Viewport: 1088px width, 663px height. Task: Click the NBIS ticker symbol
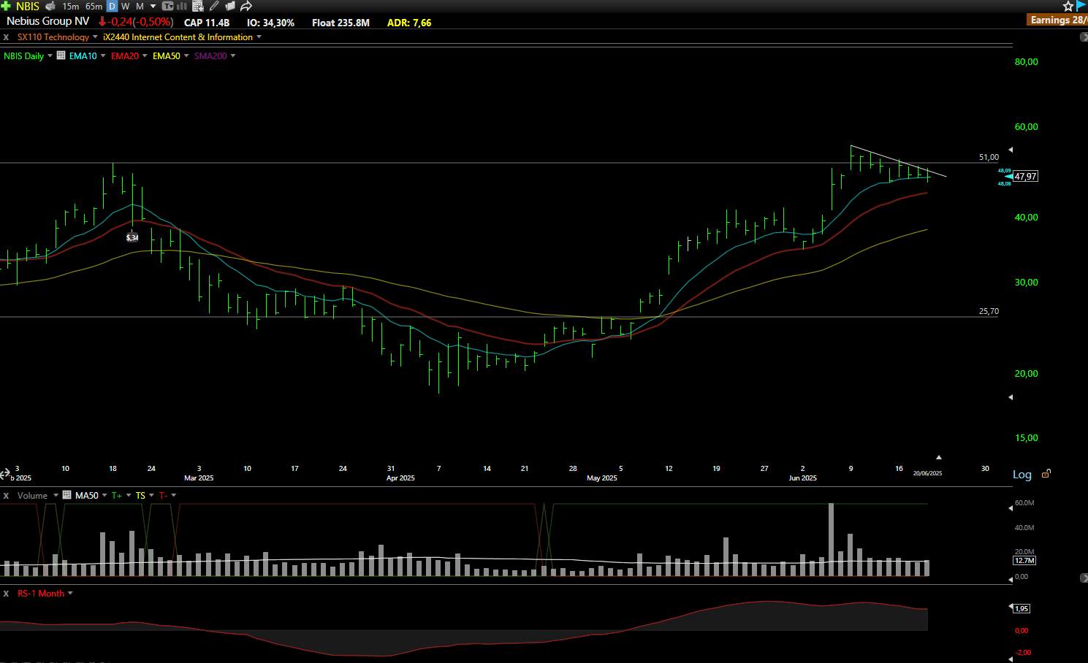click(28, 6)
